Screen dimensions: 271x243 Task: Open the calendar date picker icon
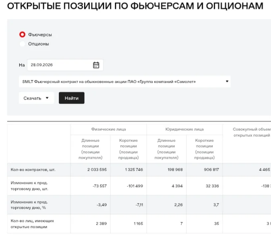(x=96, y=65)
